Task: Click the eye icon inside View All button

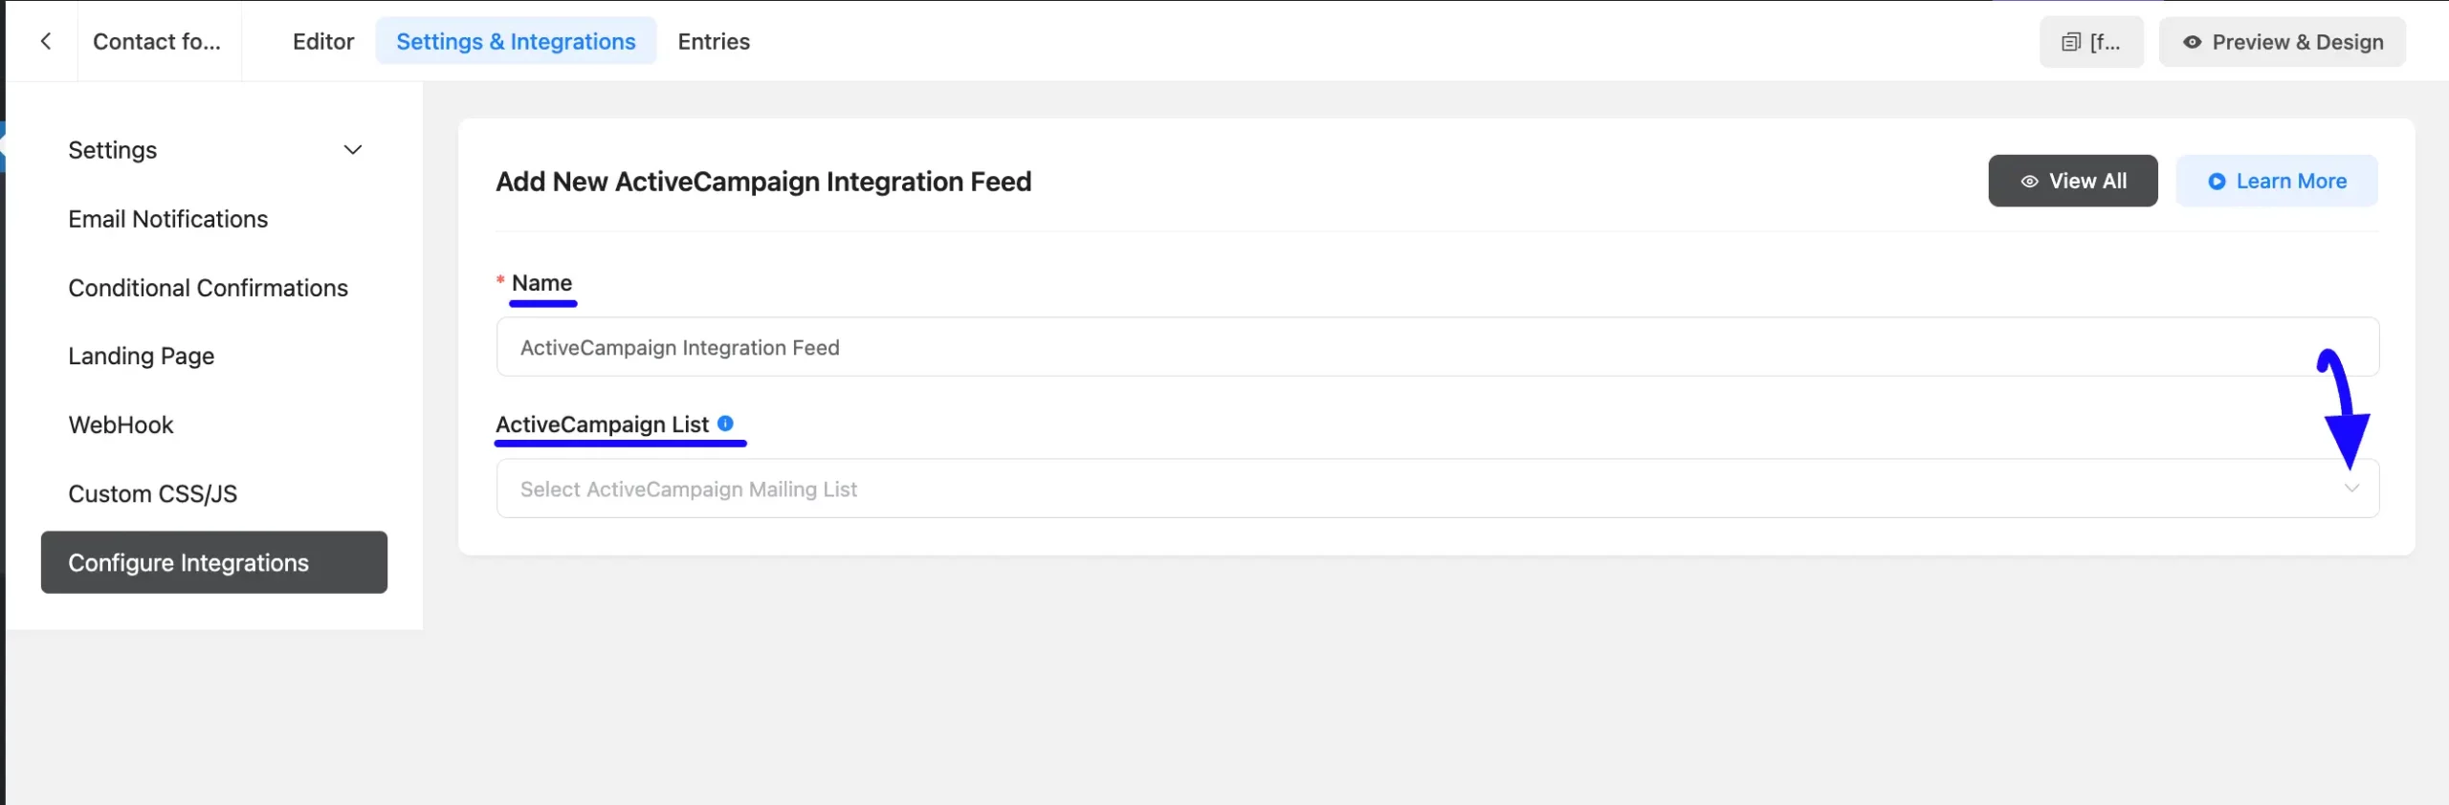Action: coord(2032,181)
